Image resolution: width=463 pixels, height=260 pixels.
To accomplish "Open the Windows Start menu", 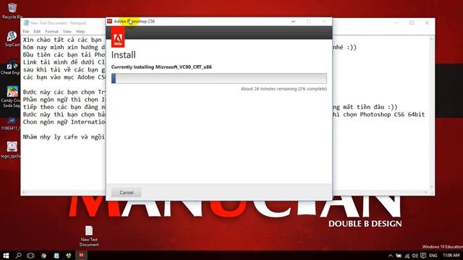I will pos(6,255).
